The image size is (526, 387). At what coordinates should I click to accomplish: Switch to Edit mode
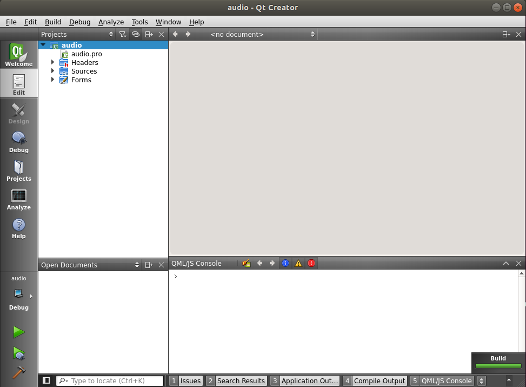pos(19,84)
